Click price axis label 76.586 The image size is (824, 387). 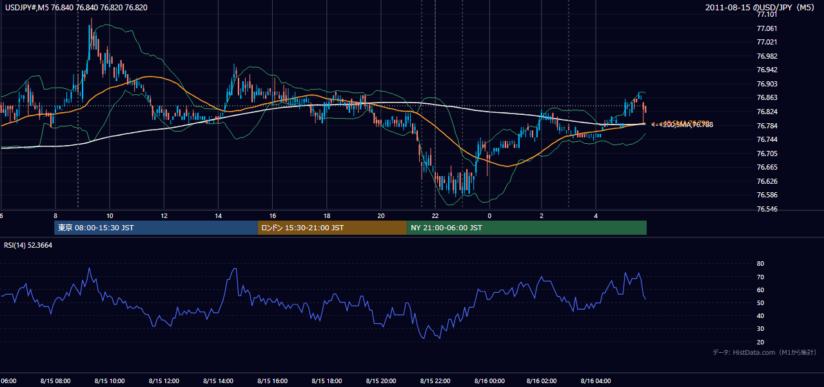click(x=767, y=195)
